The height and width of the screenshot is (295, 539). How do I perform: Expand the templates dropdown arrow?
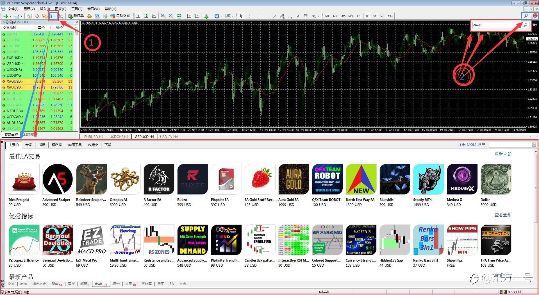coord(233,16)
